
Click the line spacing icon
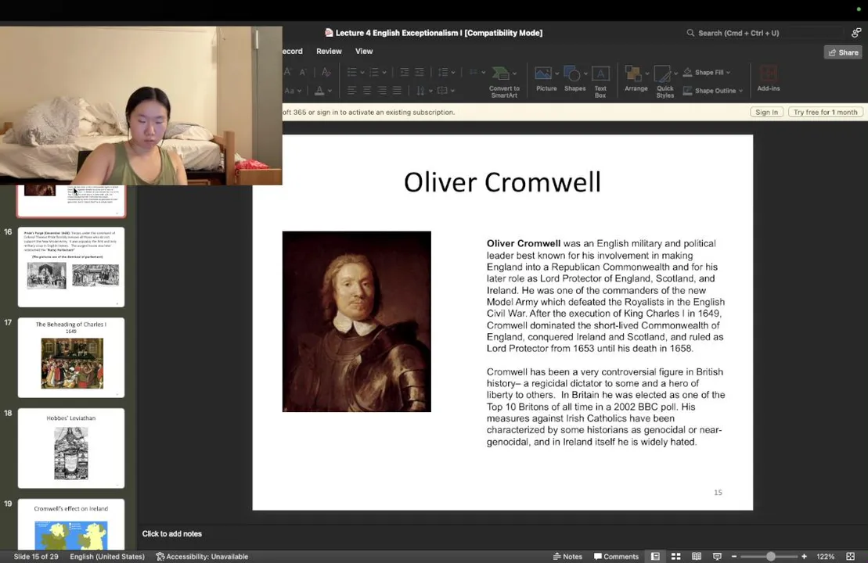coord(443,73)
